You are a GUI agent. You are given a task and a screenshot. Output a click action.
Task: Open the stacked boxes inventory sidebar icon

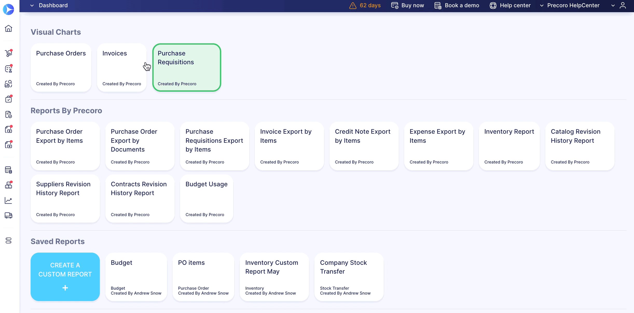[9, 185]
